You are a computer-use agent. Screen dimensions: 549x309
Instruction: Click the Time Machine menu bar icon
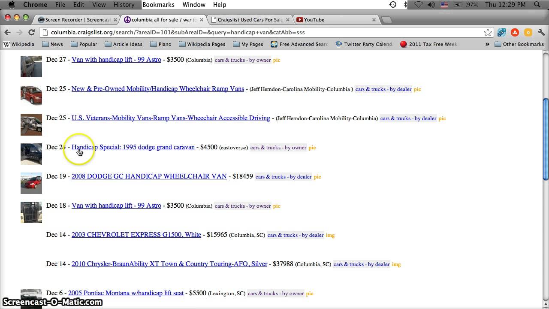[393, 4]
